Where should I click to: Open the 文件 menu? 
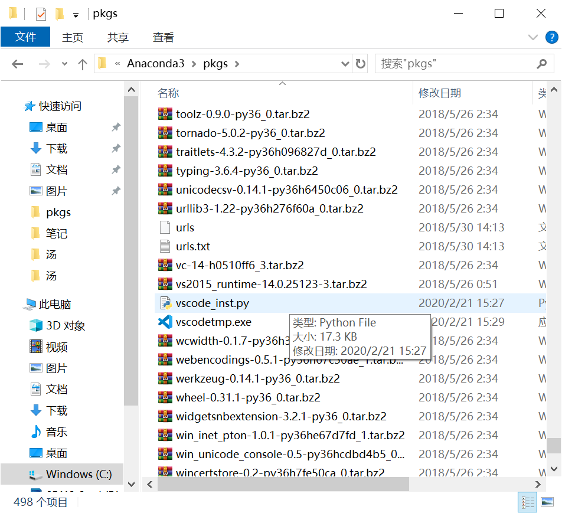[x=25, y=37]
